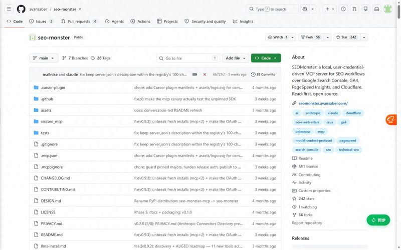Switch to the Agents tab

114,21
